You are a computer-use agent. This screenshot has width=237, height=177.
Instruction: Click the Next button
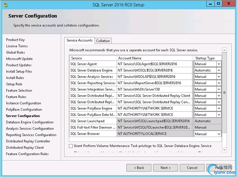(x=165, y=168)
